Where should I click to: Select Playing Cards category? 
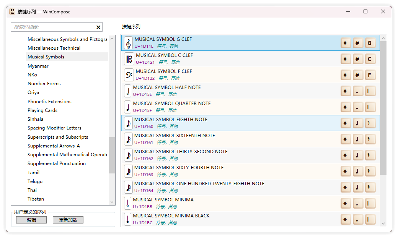click(x=42, y=110)
